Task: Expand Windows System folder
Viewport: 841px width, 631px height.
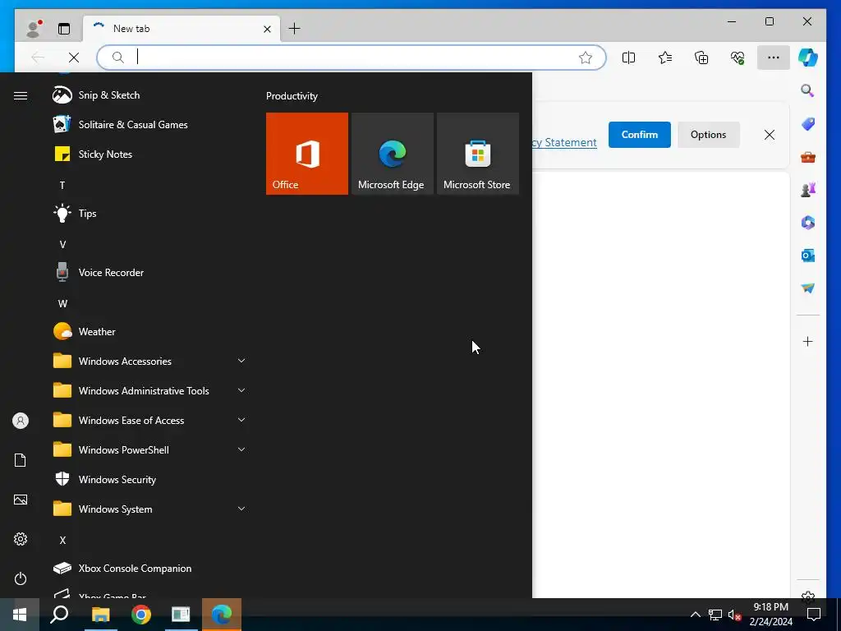Action: click(x=148, y=509)
